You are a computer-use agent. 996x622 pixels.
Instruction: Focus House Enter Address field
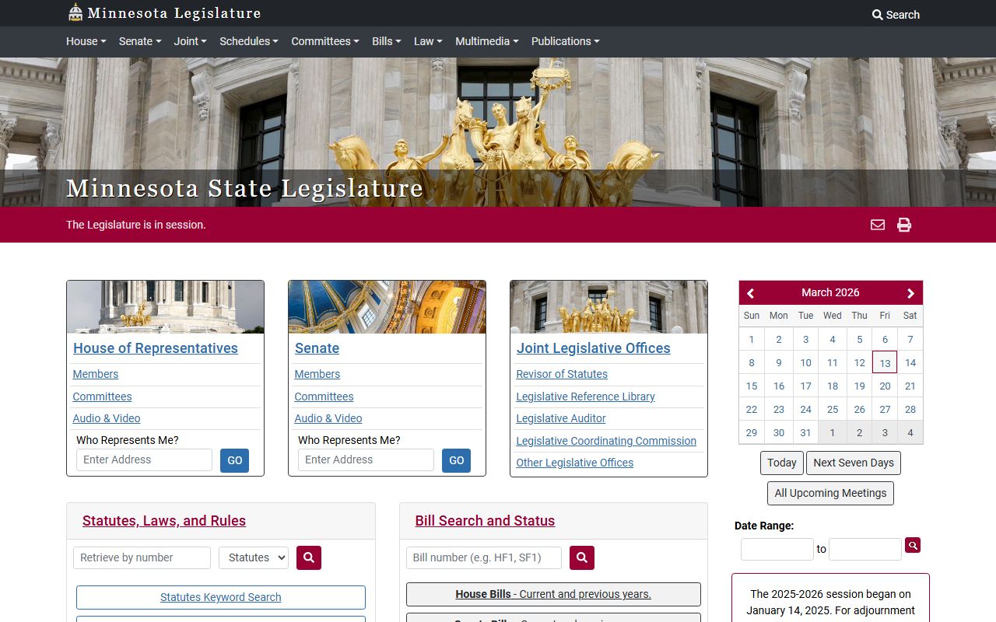144,460
